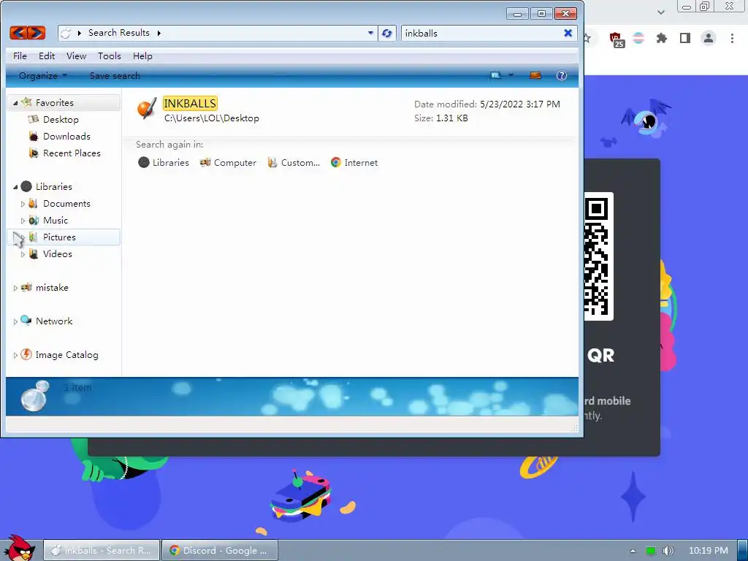
Task: Open the View menu
Action: click(76, 56)
